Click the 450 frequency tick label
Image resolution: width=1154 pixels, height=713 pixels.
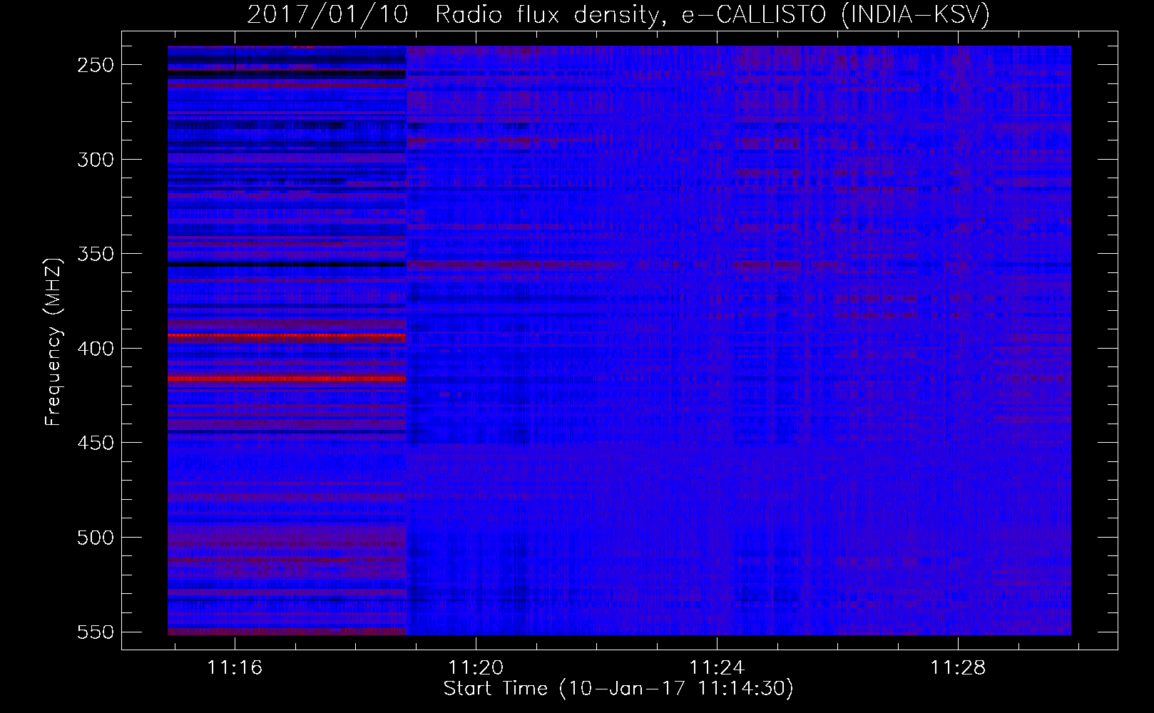pos(95,443)
